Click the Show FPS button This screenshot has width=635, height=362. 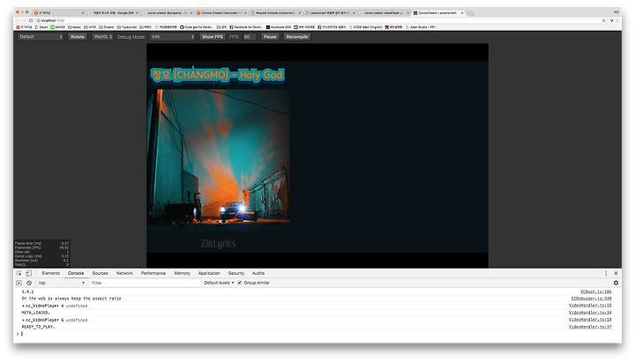tap(213, 37)
